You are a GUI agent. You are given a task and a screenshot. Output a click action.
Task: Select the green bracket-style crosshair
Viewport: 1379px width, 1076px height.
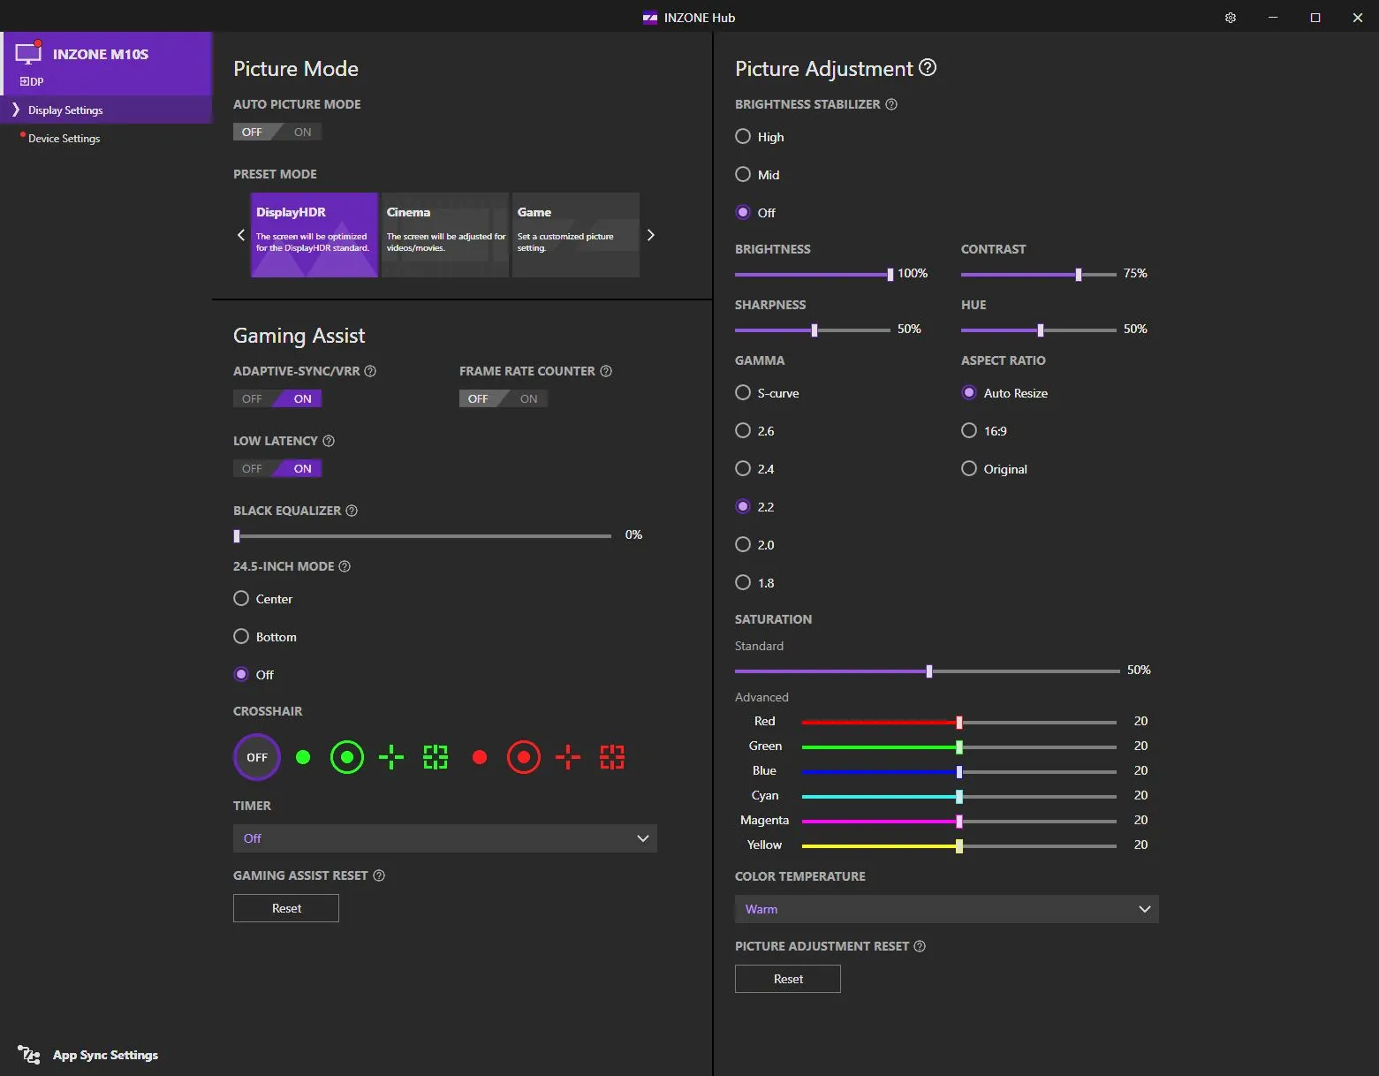435,757
